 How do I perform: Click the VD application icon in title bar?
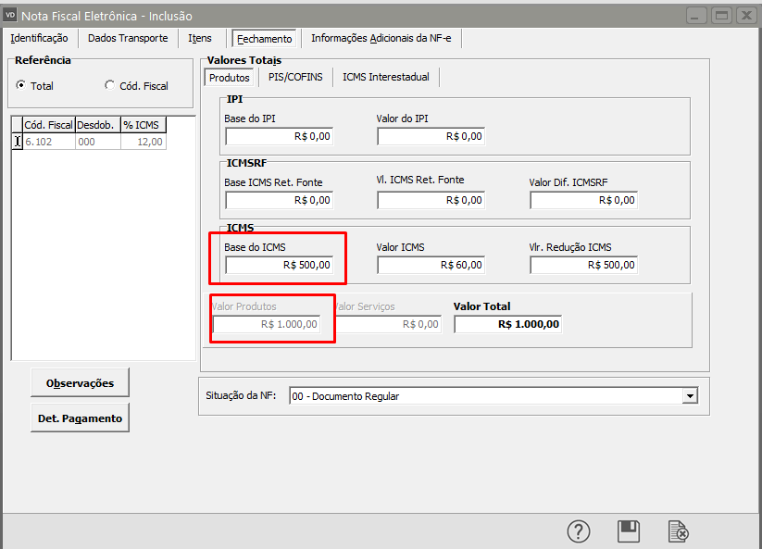(10, 15)
